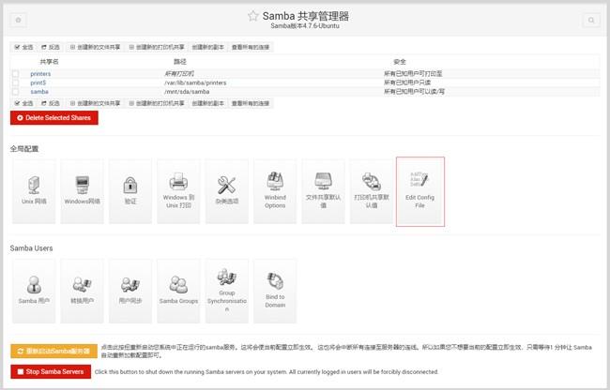Image resolution: width=610 pixels, height=390 pixels.
Task: Click Samba version subtitle text
Action: tap(305, 26)
